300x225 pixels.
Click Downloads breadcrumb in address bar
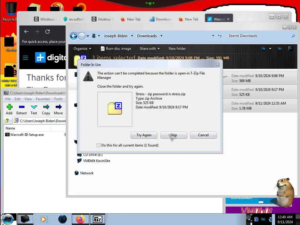coord(147,36)
